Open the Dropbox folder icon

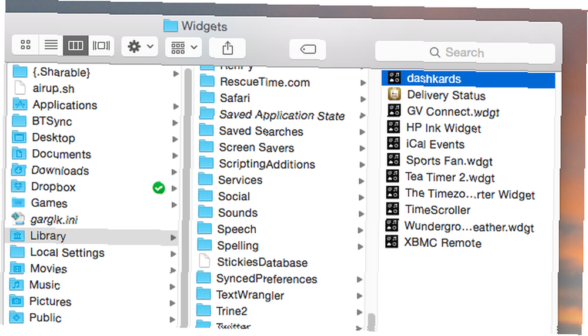tap(18, 186)
